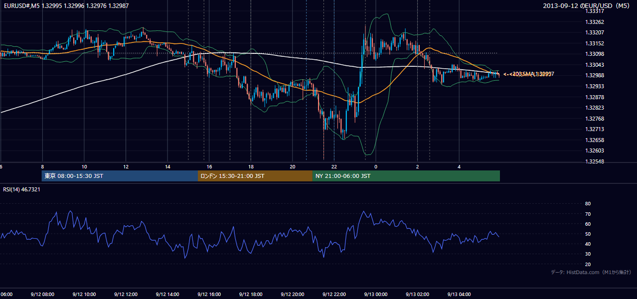Click the 9/13 02:00 bottom time label
The width and height of the screenshot is (637, 299).
tap(417, 295)
